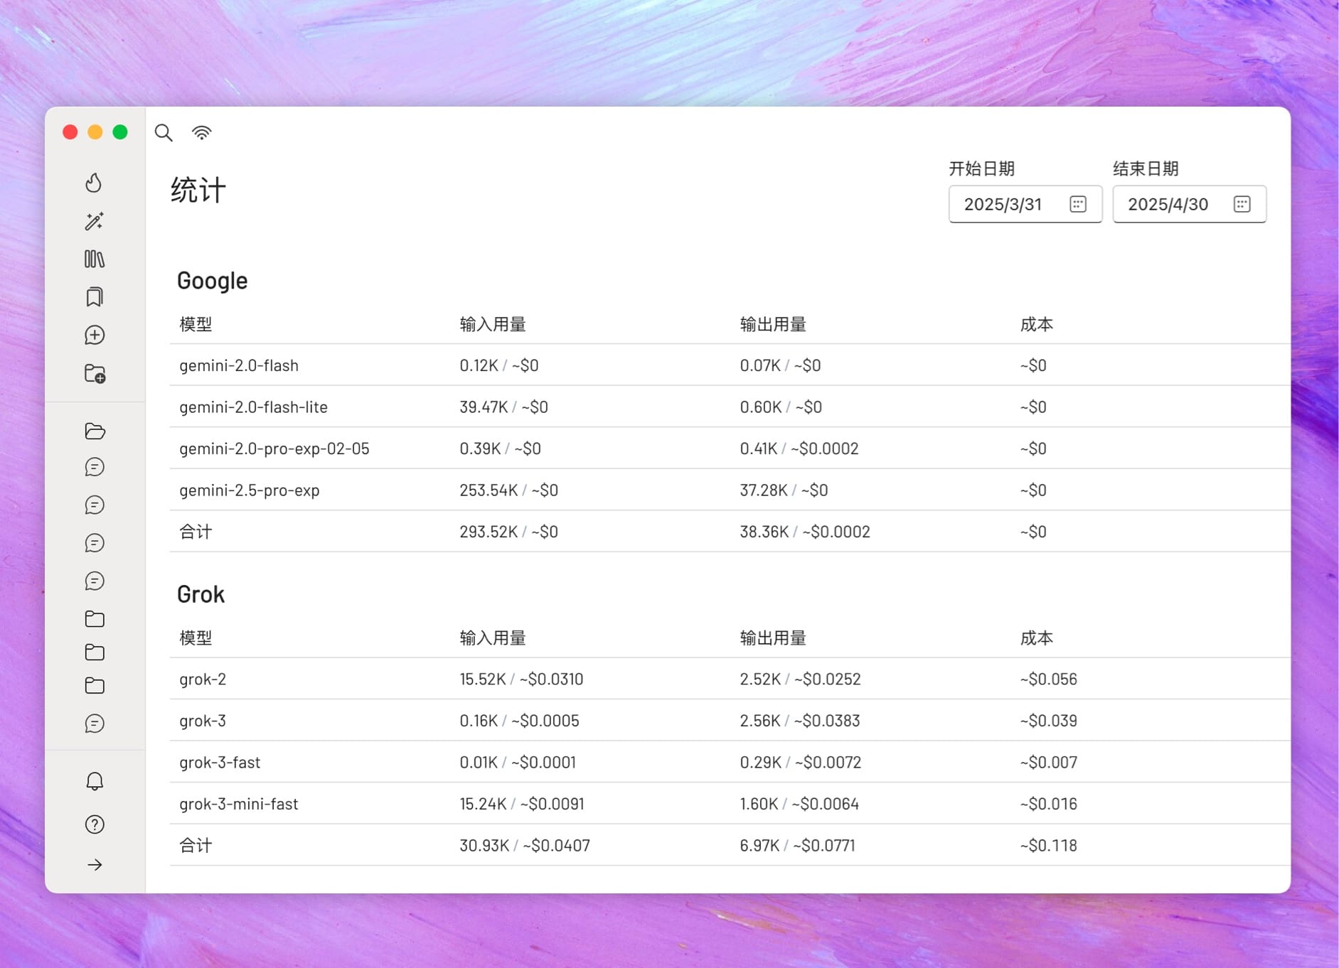Open the end date calendar picker

click(x=1242, y=204)
